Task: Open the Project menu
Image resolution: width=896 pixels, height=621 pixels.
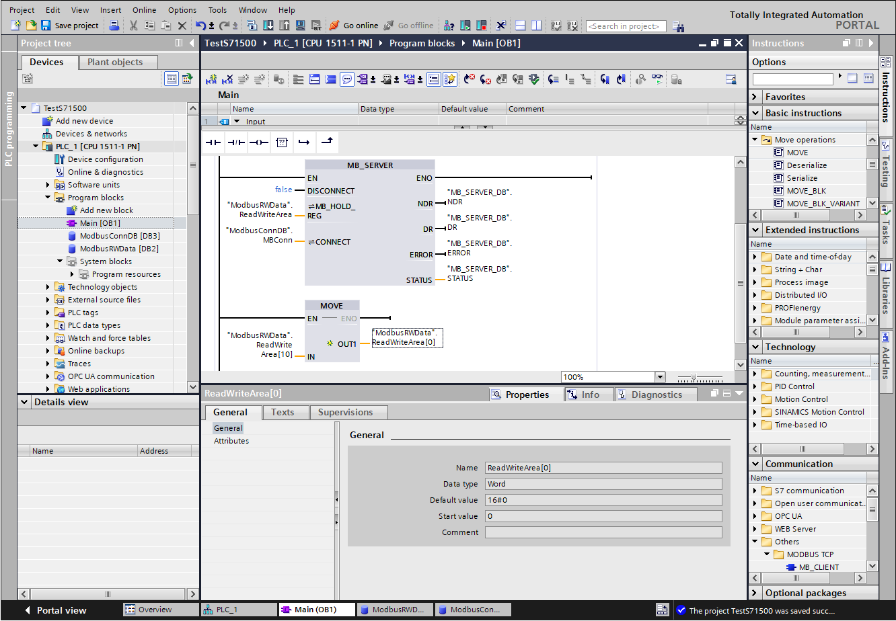Action: 22,10
